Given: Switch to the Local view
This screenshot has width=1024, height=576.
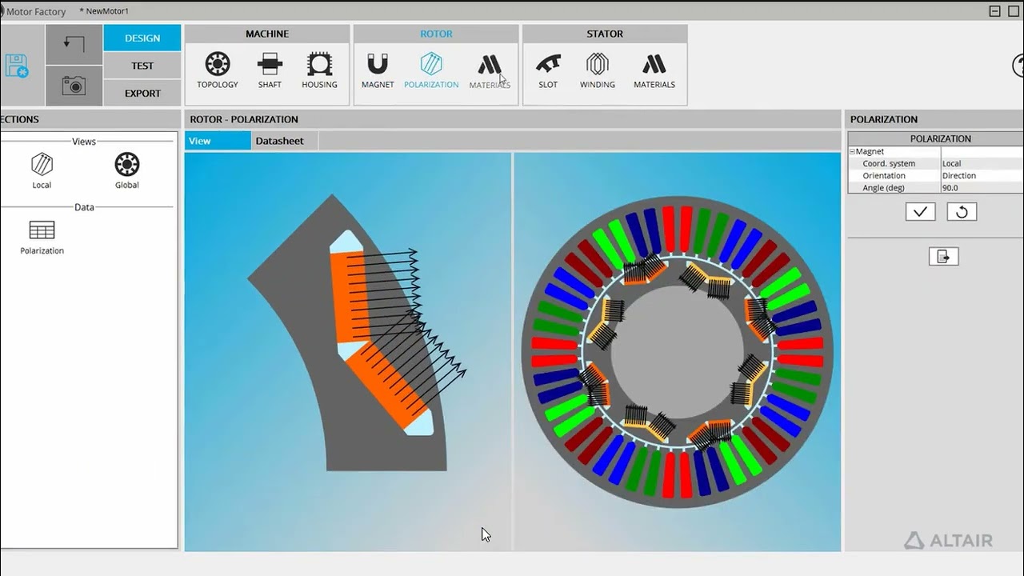Looking at the screenshot, I should 42,170.
